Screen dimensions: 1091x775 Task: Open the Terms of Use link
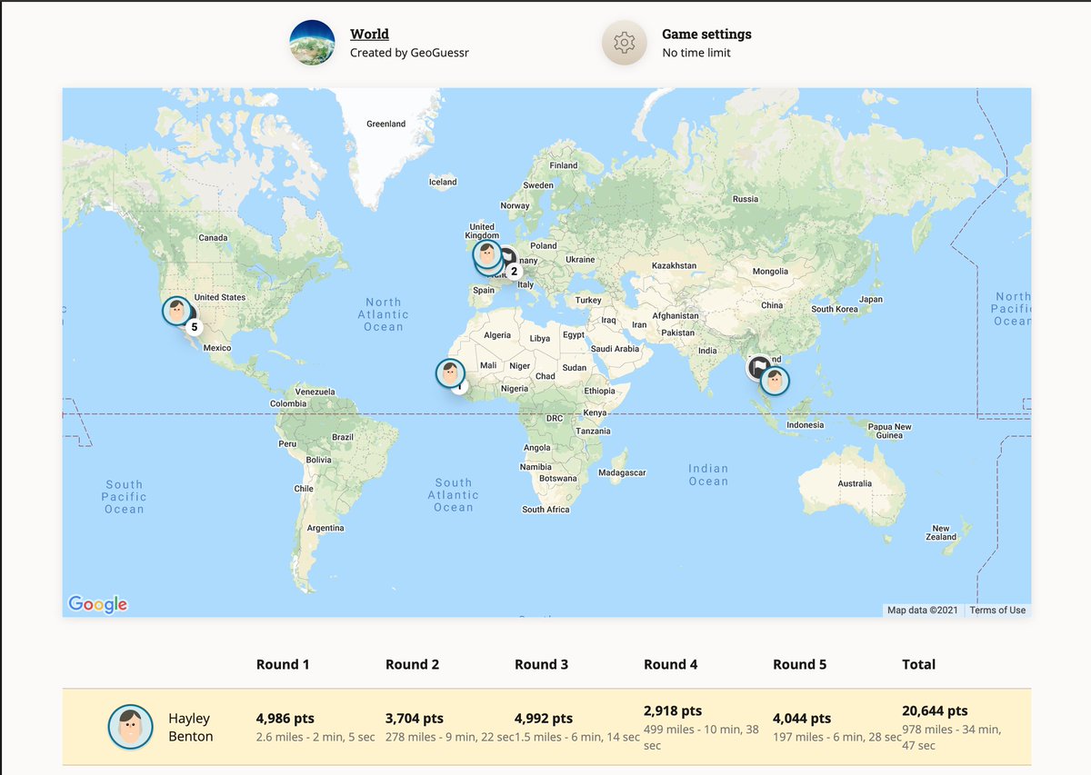pyautogui.click(x=997, y=610)
